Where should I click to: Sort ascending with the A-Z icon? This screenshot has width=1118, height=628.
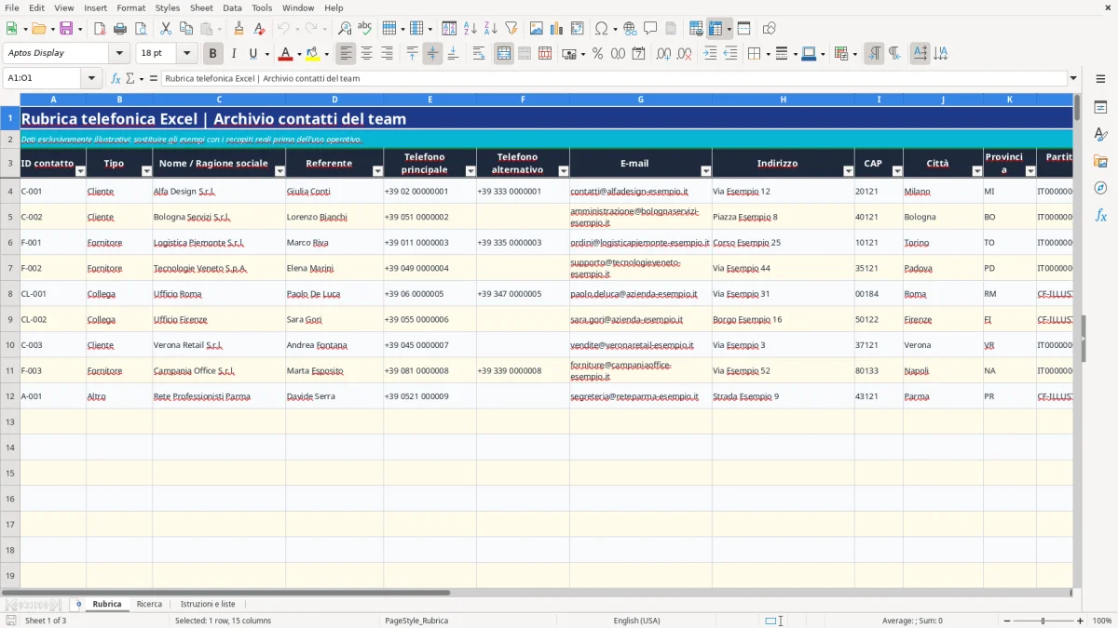(x=470, y=29)
